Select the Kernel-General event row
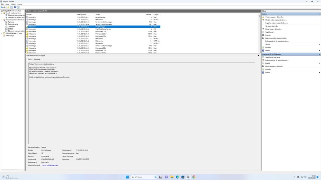 click(x=93, y=17)
